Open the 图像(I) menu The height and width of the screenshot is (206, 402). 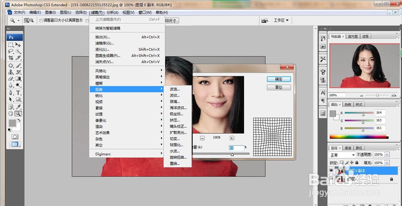[x=51, y=12]
